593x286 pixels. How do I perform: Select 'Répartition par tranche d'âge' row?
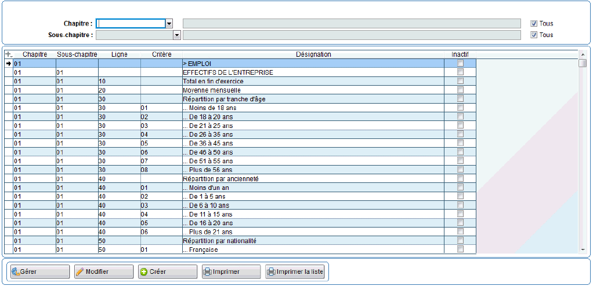(240, 98)
